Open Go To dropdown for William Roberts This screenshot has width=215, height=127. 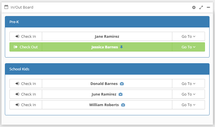coord(188,105)
